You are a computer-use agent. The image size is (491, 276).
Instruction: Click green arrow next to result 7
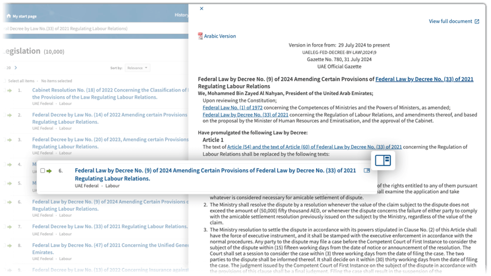click(x=10, y=227)
